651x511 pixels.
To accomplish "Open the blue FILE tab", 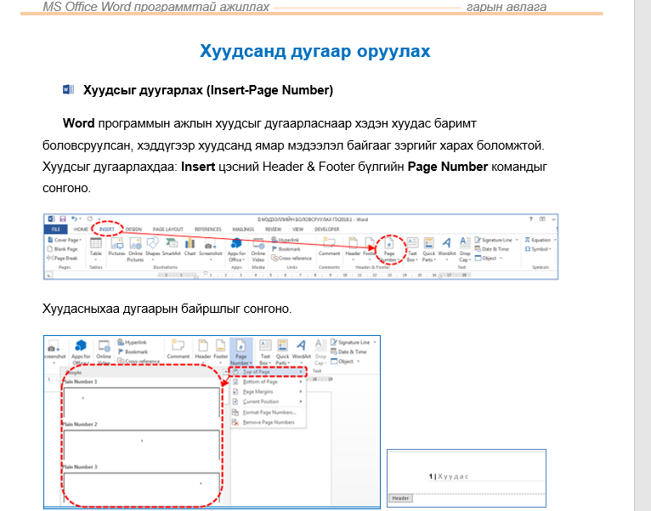I will click(x=55, y=230).
